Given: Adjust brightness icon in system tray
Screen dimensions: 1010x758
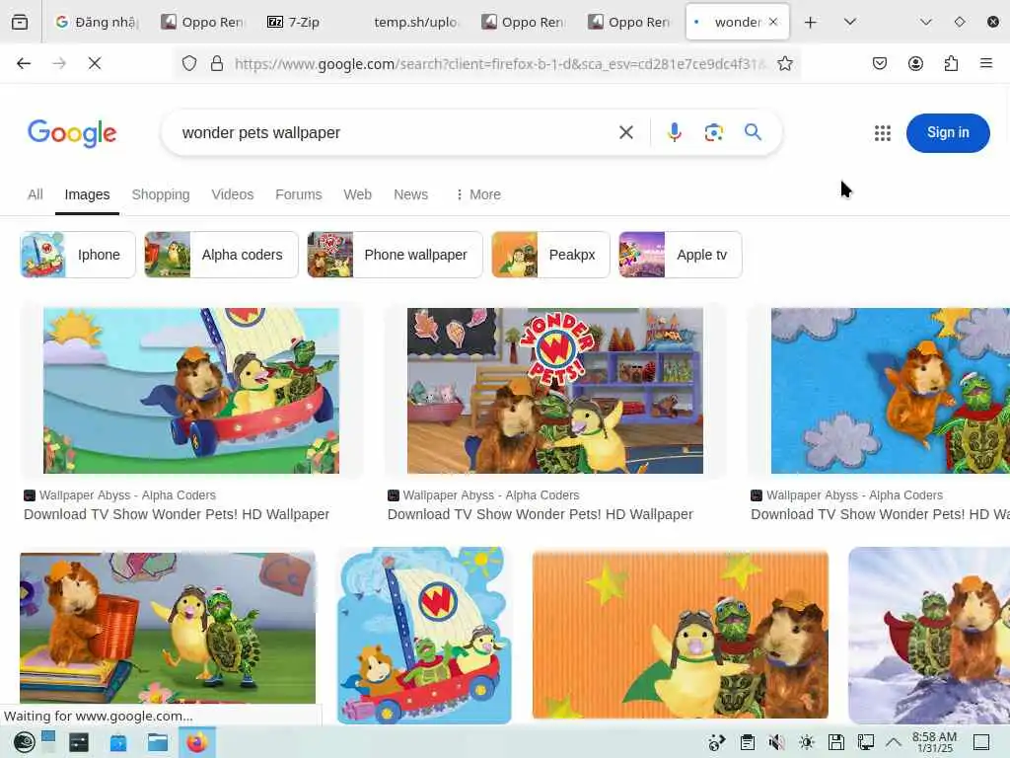Looking at the screenshot, I should coord(807,742).
